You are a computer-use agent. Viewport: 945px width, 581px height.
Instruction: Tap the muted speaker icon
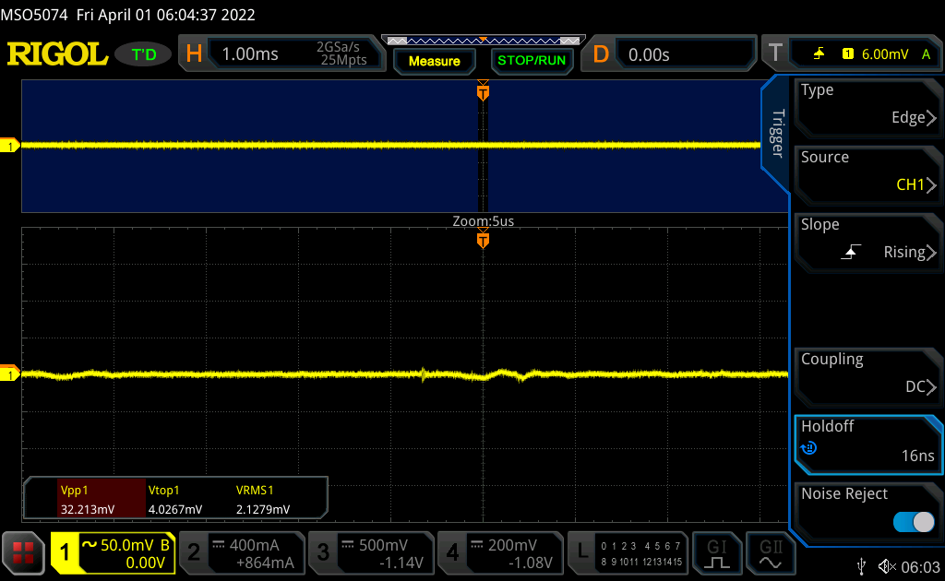(887, 566)
